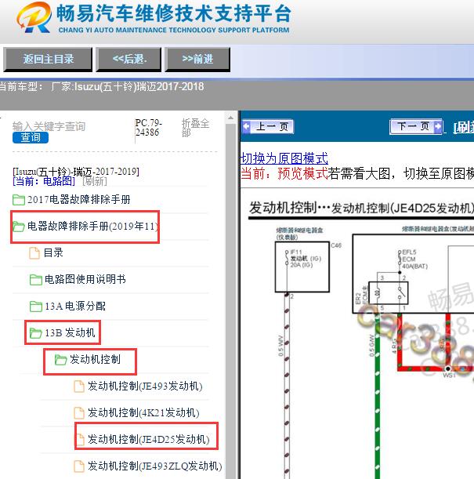The width and height of the screenshot is (474, 479).
Task: Click the folder icon of 电路图使用说明书
Action: tap(36, 280)
